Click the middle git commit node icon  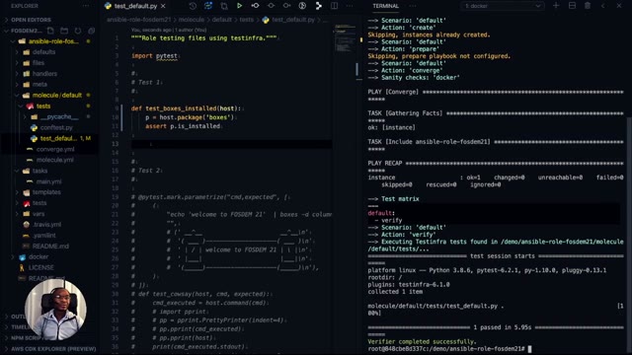coord(271,6)
